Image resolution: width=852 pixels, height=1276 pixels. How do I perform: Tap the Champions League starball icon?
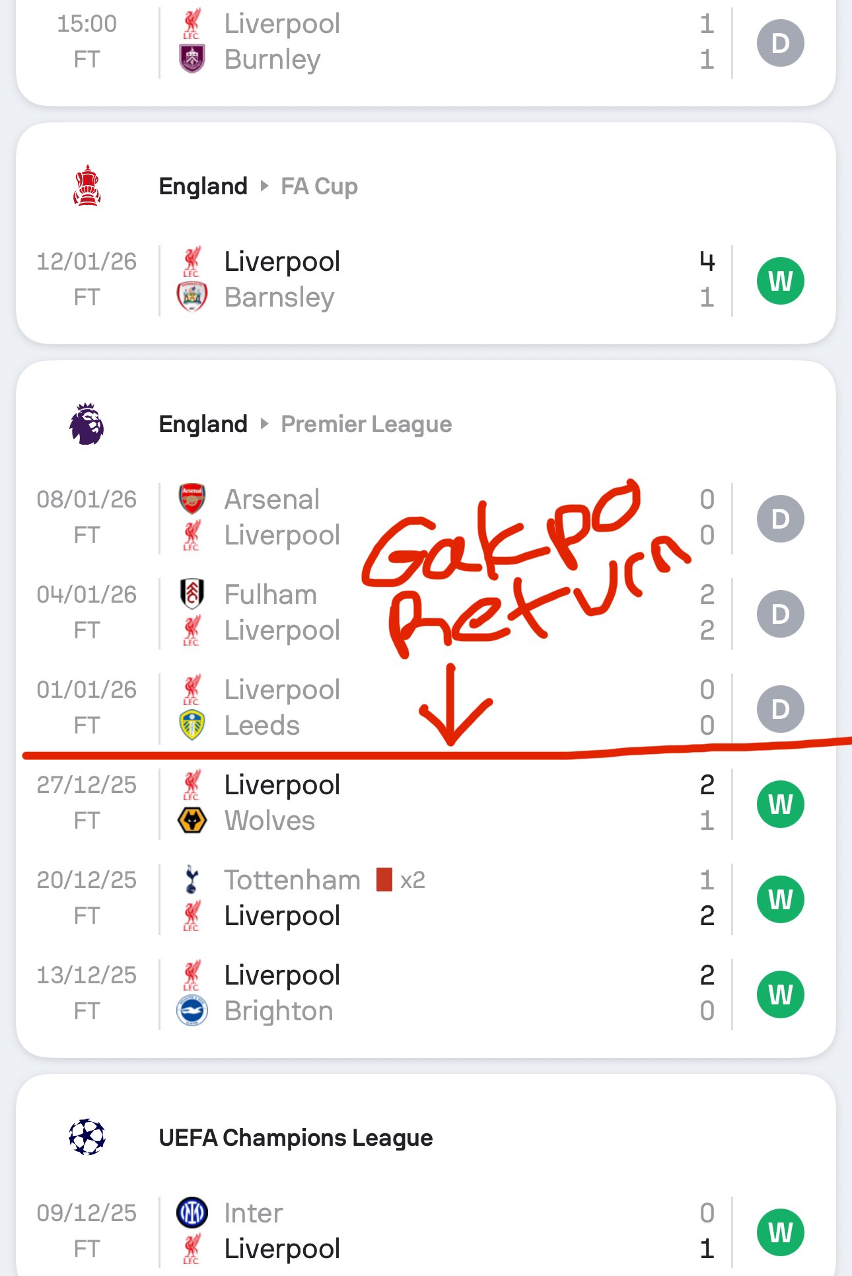coord(87,1137)
